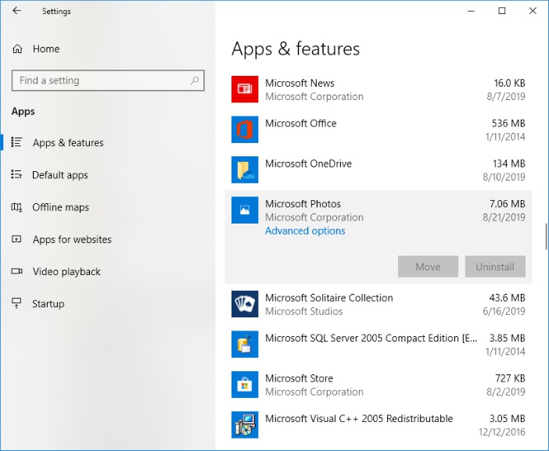Click the Apps & features list icon
The width and height of the screenshot is (549, 451).
click(16, 142)
